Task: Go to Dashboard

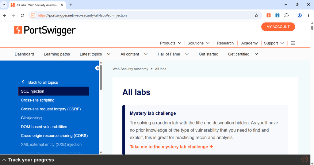Action: tap(24, 54)
